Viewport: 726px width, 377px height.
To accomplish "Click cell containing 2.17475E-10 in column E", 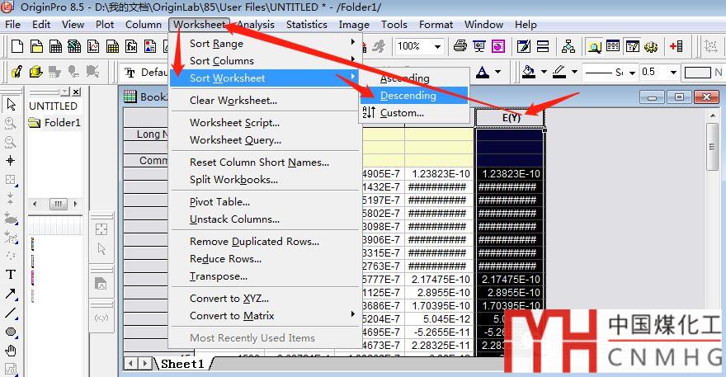I will point(510,280).
